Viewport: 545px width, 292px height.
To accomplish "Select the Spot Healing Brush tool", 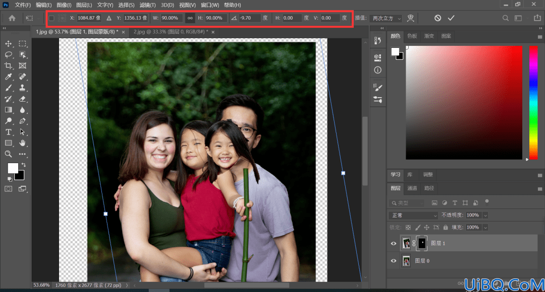I will point(22,77).
